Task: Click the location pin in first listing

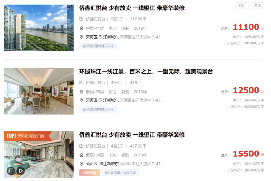Action: click(x=81, y=37)
